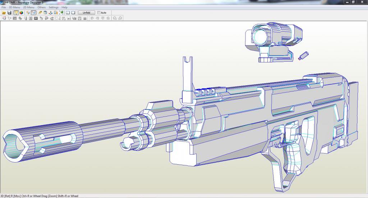Click the yellow unfolded box icon
Screen dimensions: 368x198
[x=28, y=13]
